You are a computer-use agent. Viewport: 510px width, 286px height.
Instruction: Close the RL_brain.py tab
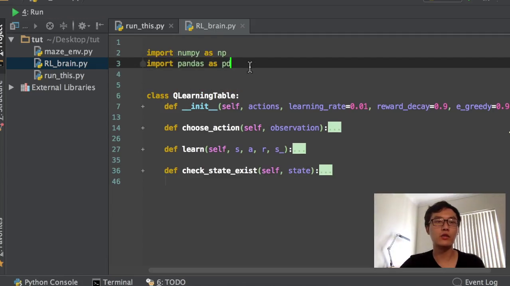[x=242, y=26]
